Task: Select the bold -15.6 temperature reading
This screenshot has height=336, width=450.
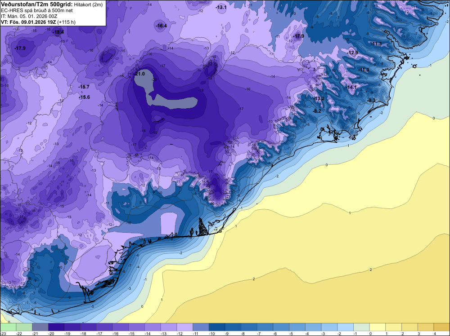Action: (x=85, y=97)
